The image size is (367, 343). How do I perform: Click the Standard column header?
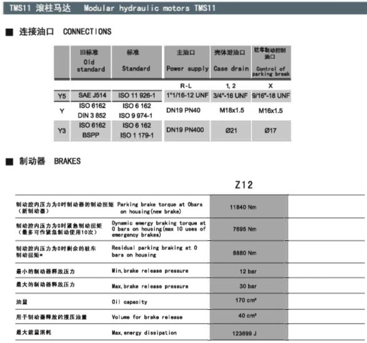click(x=137, y=62)
